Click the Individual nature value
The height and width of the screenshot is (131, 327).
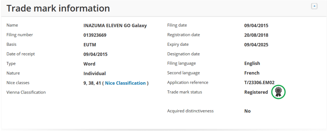pyautogui.click(x=95, y=73)
